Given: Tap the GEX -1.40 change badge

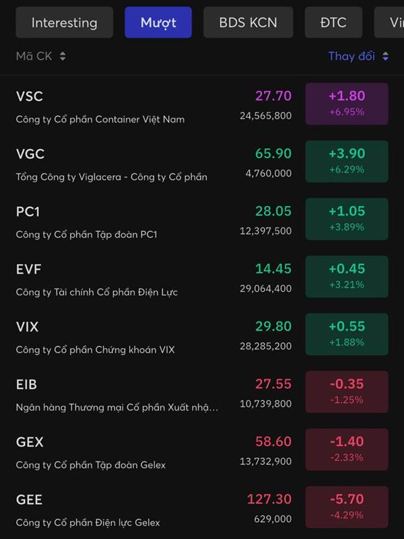Looking at the screenshot, I should tap(347, 449).
